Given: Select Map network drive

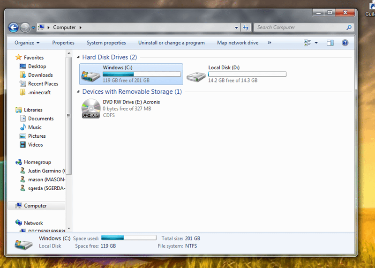Looking at the screenshot, I should tap(238, 43).
